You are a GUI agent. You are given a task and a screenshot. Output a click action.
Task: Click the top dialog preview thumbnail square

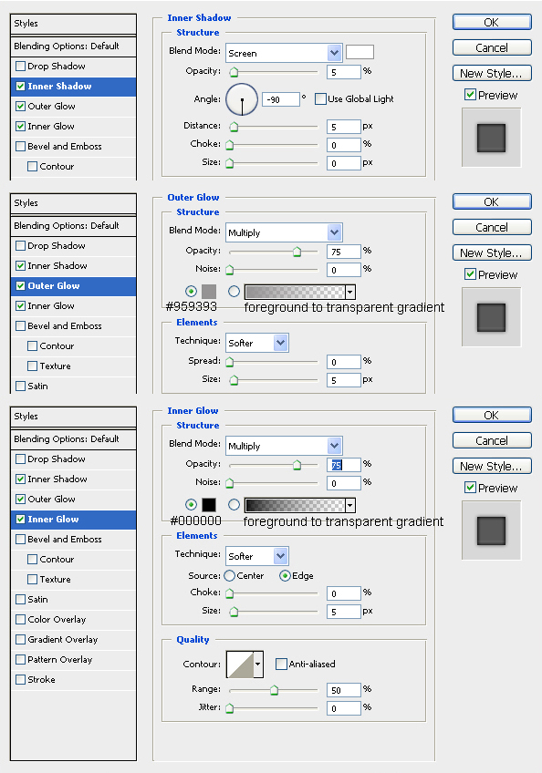(491, 138)
